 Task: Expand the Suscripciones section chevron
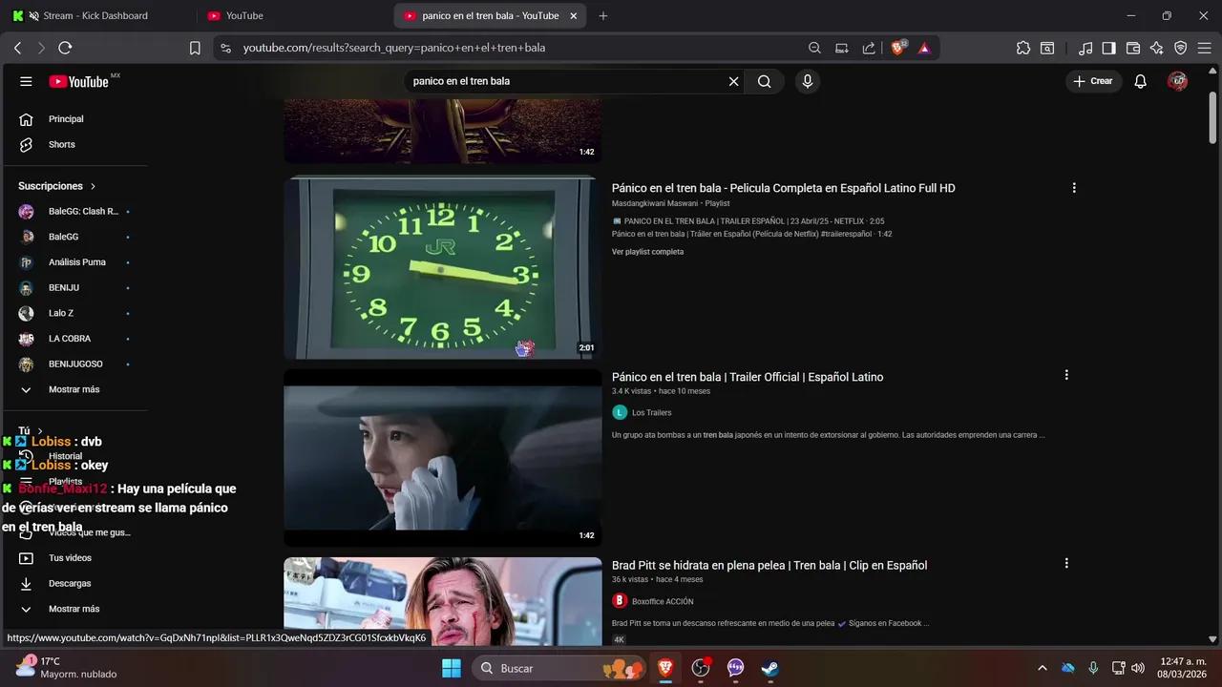click(93, 186)
